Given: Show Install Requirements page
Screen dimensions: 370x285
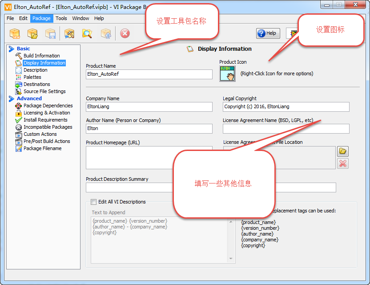Looking at the screenshot, I should 45,120.
